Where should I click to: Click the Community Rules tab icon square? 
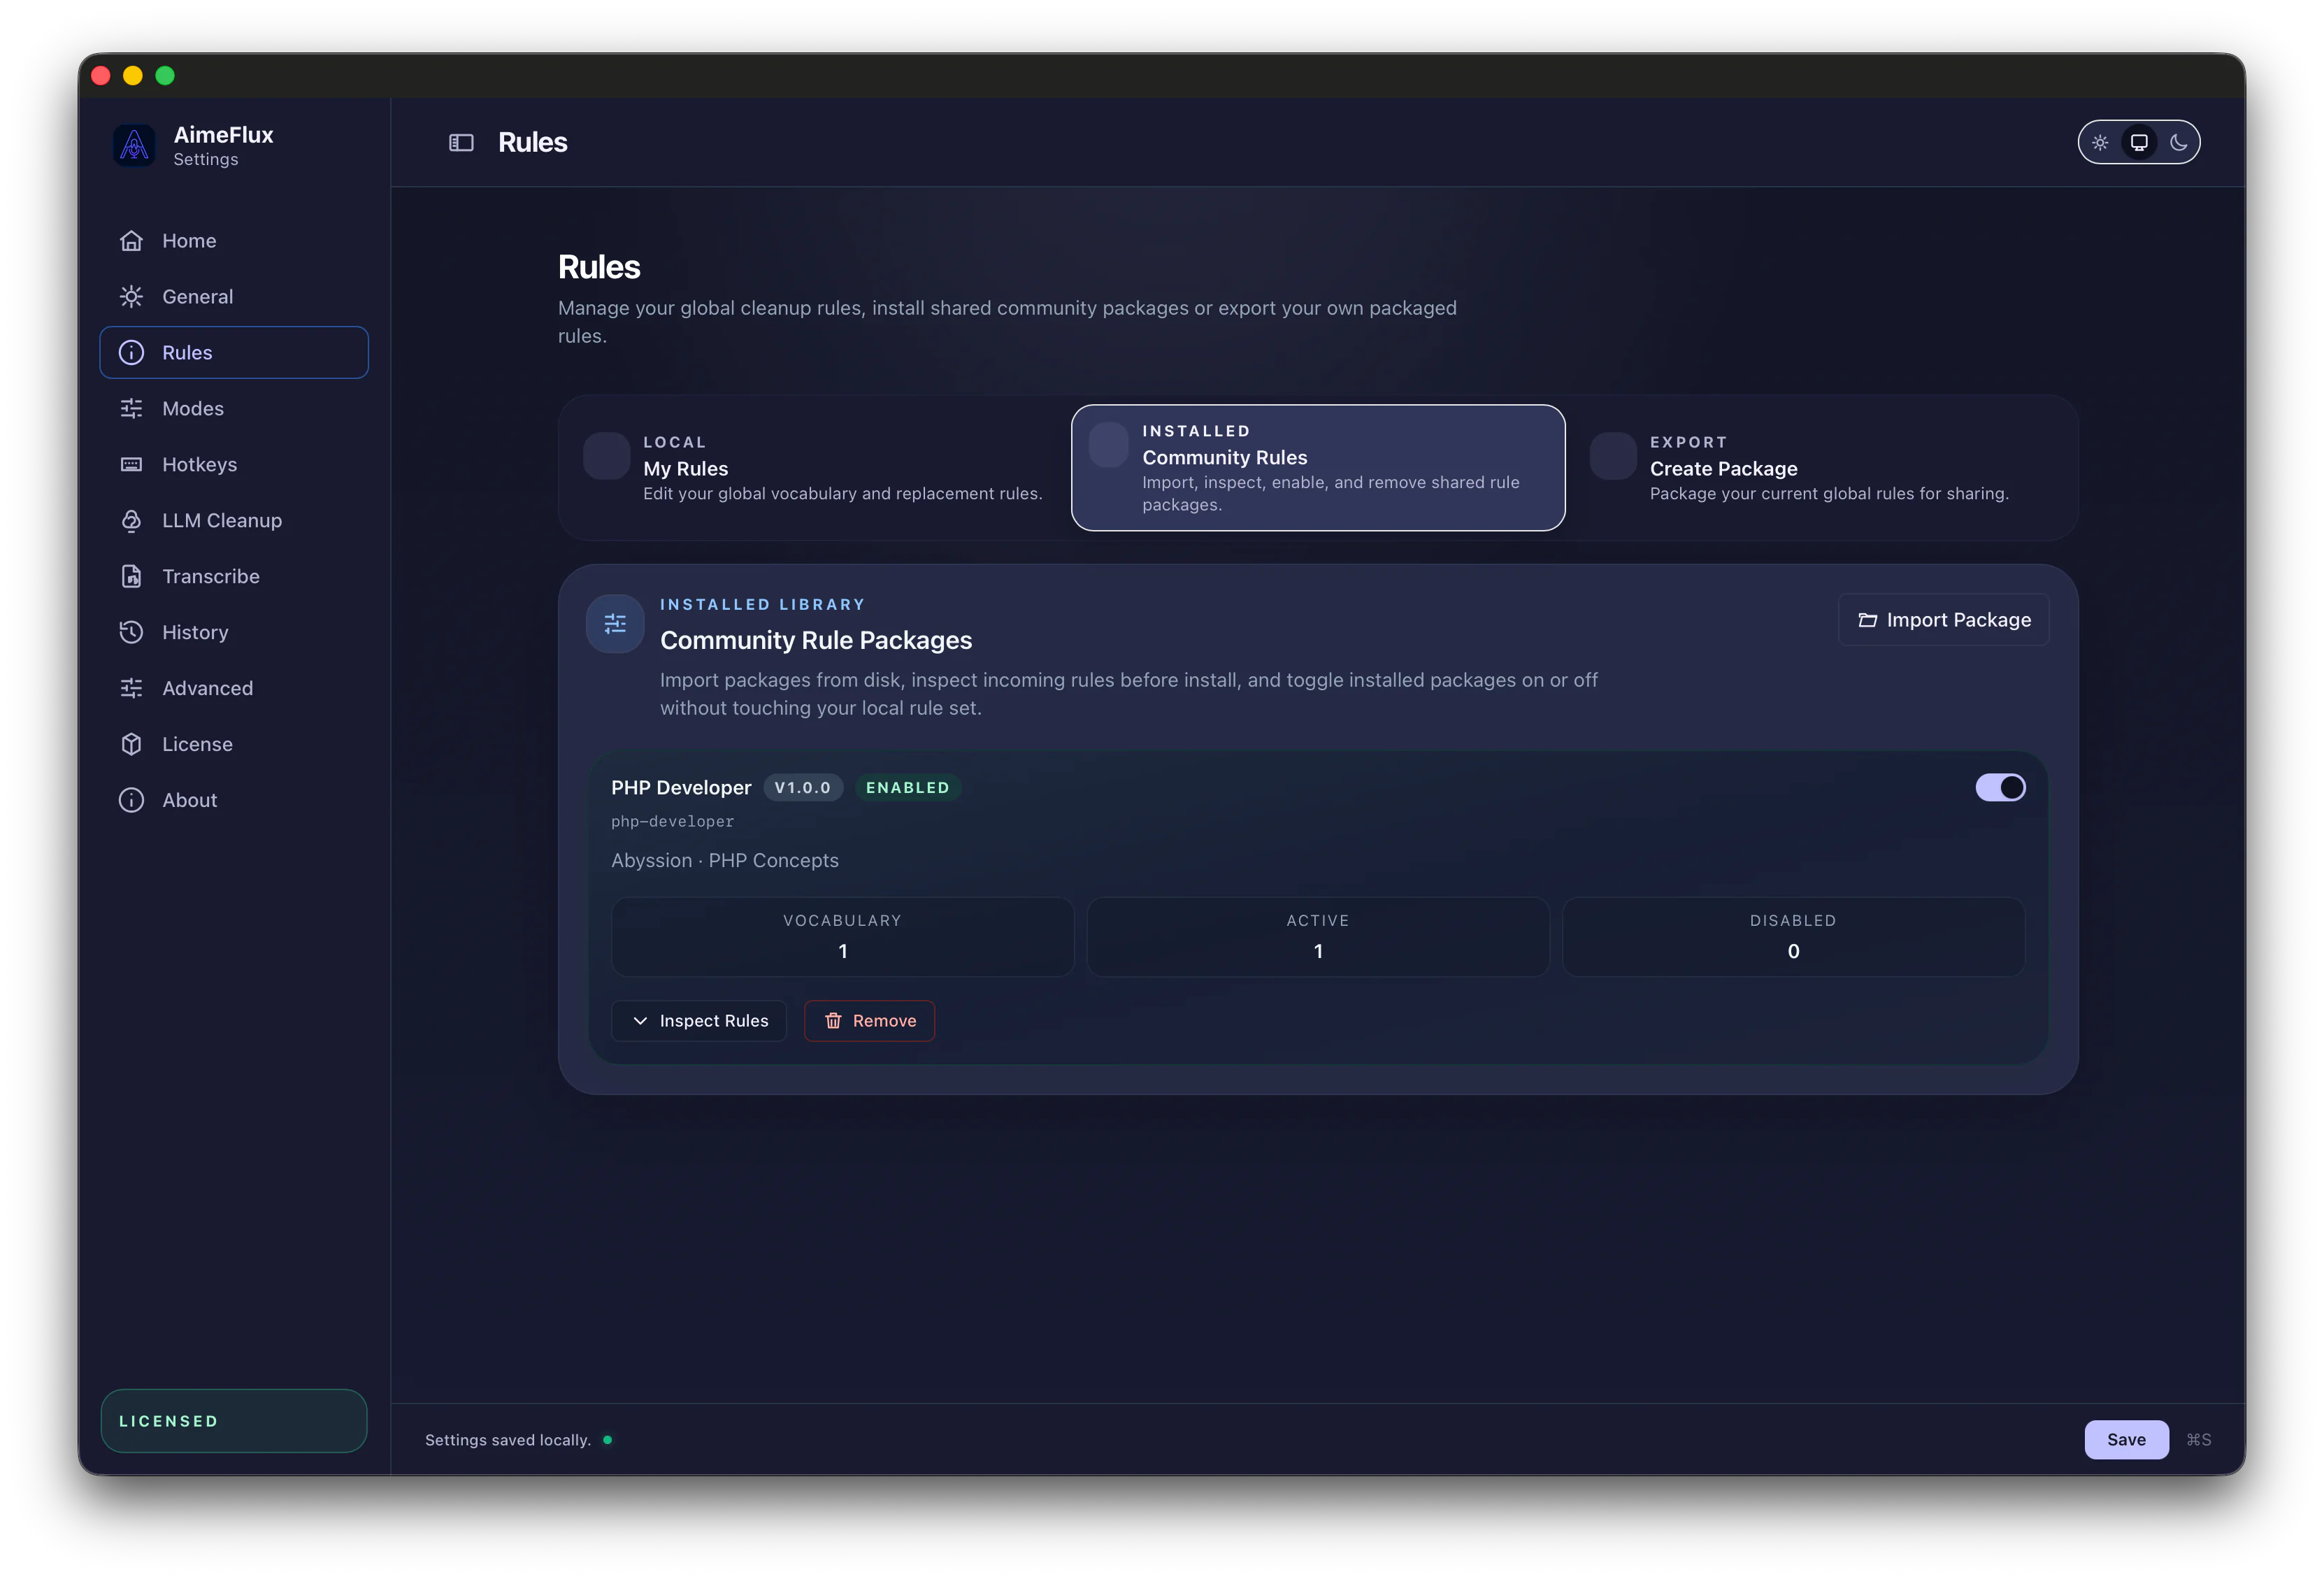click(1108, 445)
